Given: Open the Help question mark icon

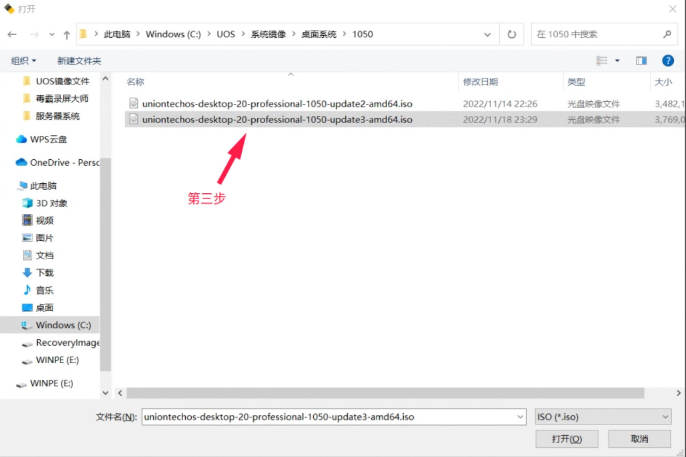Looking at the screenshot, I should coord(668,61).
